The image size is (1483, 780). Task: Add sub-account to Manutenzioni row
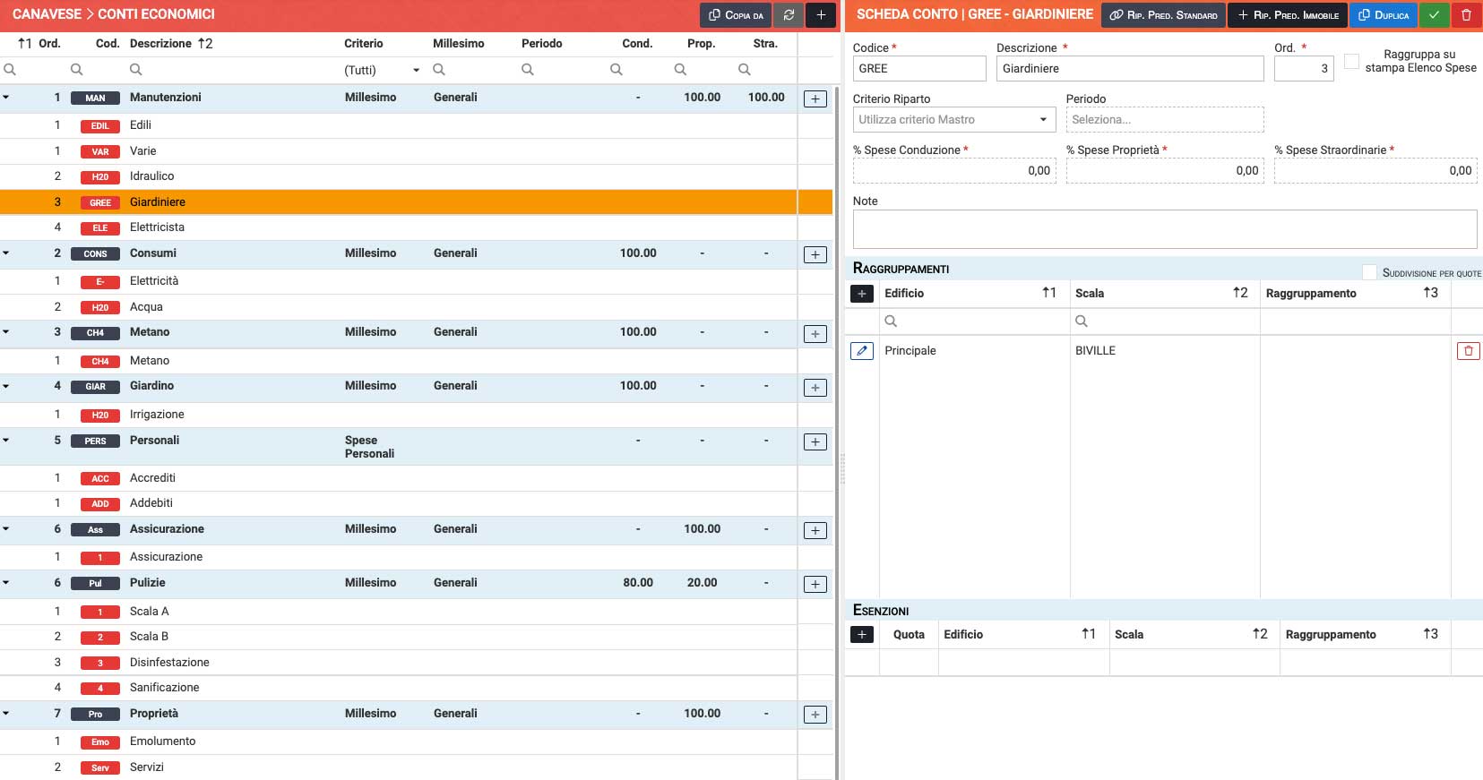click(815, 99)
